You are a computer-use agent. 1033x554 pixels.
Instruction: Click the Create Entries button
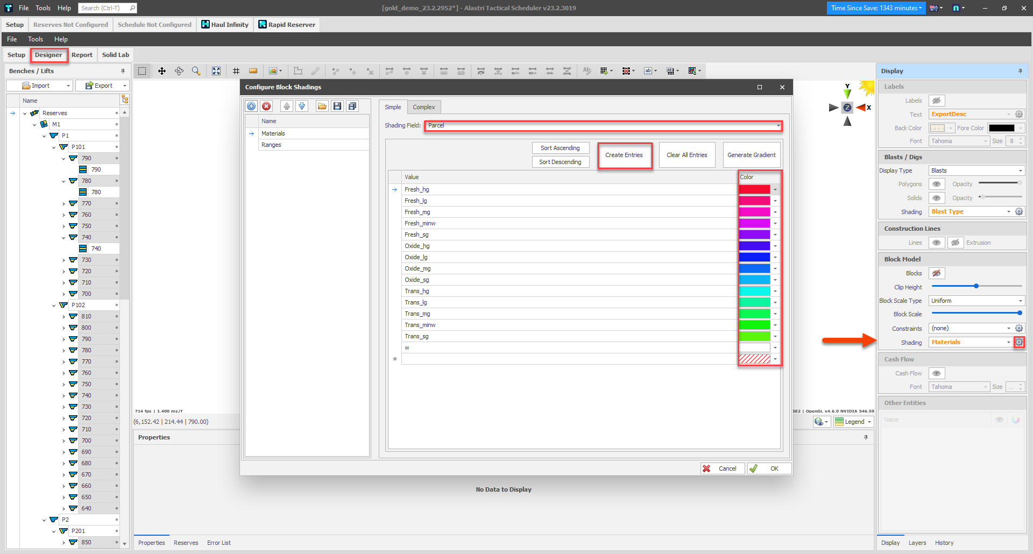(624, 155)
